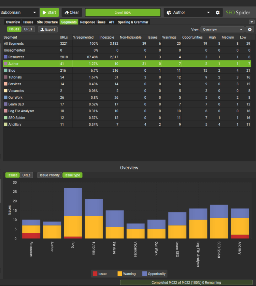Click the Start crawl play button

click(x=49, y=13)
